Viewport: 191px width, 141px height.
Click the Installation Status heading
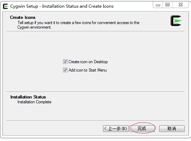pyautogui.click(x=28, y=97)
